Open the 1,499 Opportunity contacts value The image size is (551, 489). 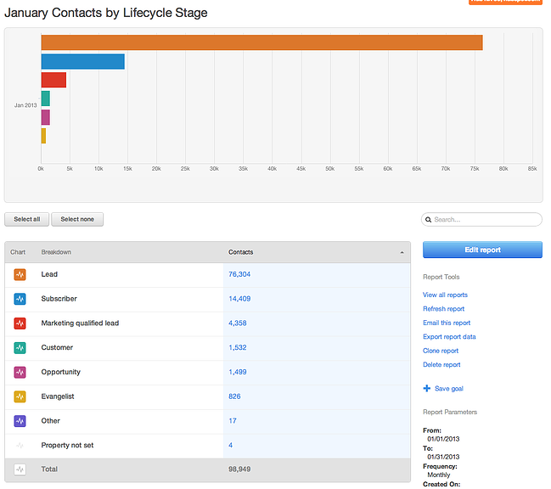238,372
